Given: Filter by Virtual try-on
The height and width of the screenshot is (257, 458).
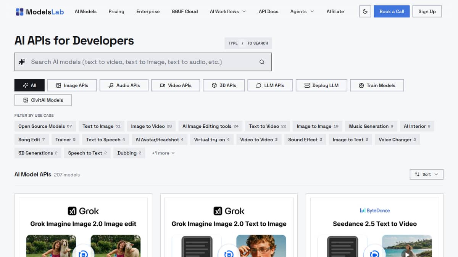Looking at the screenshot, I should click(x=212, y=140).
